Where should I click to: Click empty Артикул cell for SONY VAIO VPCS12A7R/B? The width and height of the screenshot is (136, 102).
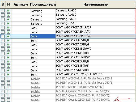click(x=21, y=62)
